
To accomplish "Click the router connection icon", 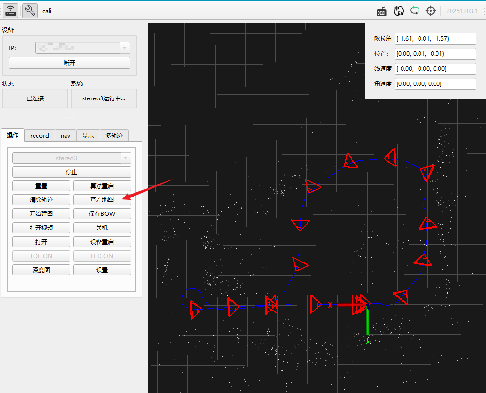I will coord(11,11).
